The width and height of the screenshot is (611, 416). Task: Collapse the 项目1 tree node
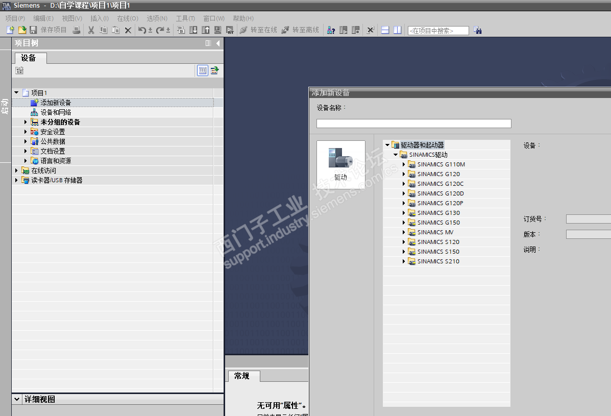pyautogui.click(x=16, y=93)
